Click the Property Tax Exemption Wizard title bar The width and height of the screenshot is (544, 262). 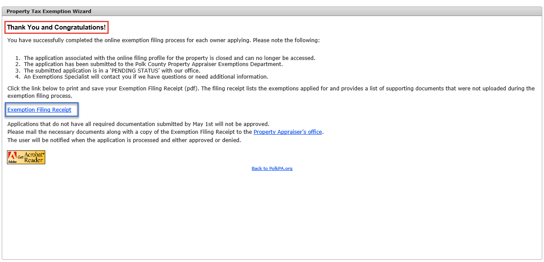click(272, 11)
